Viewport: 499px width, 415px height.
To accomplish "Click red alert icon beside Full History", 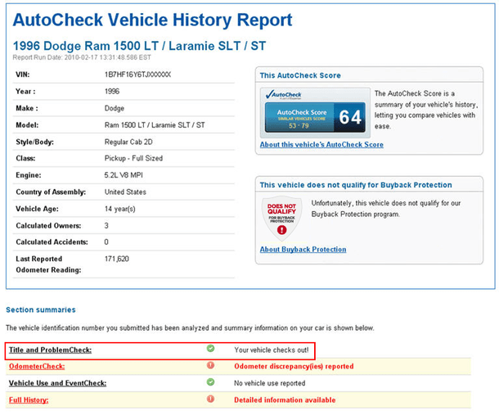I will 210,399.
